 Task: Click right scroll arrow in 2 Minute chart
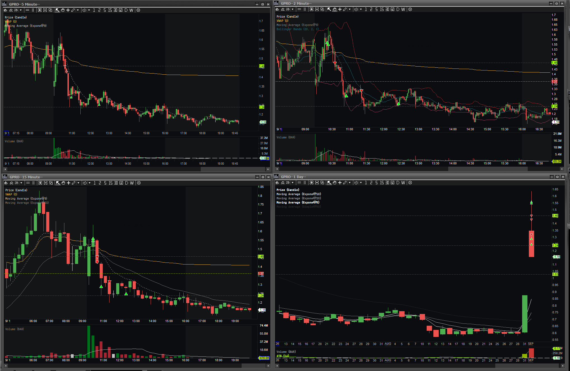point(562,169)
